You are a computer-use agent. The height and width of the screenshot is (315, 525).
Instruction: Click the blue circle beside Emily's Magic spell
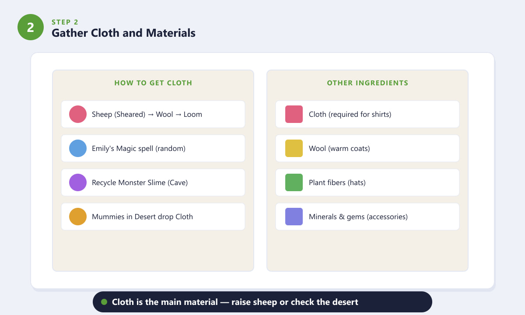pyautogui.click(x=78, y=148)
